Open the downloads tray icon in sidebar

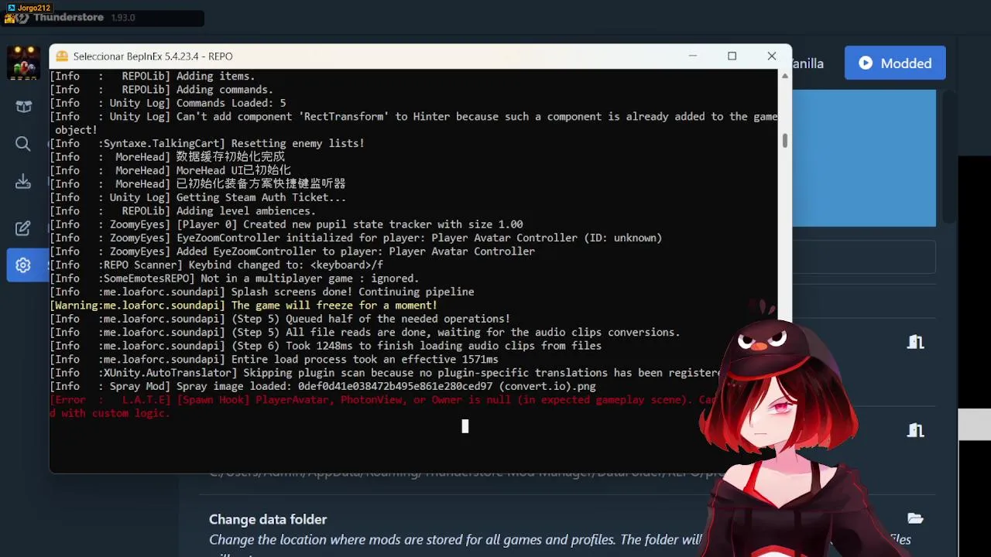point(23,182)
